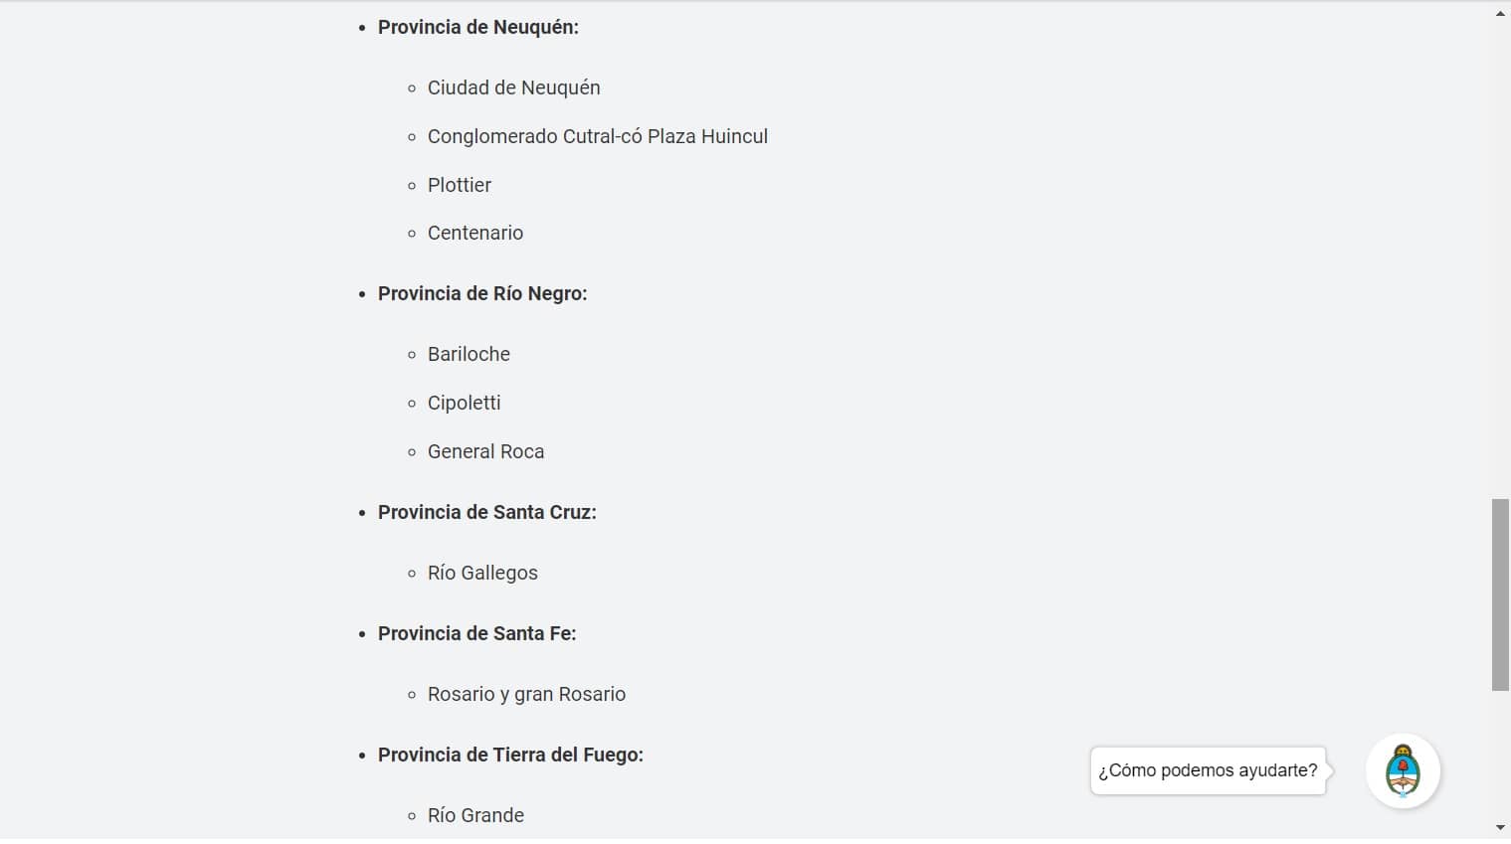Click the 'Río Gallegos' list item
This screenshot has width=1511, height=844.
[482, 573]
